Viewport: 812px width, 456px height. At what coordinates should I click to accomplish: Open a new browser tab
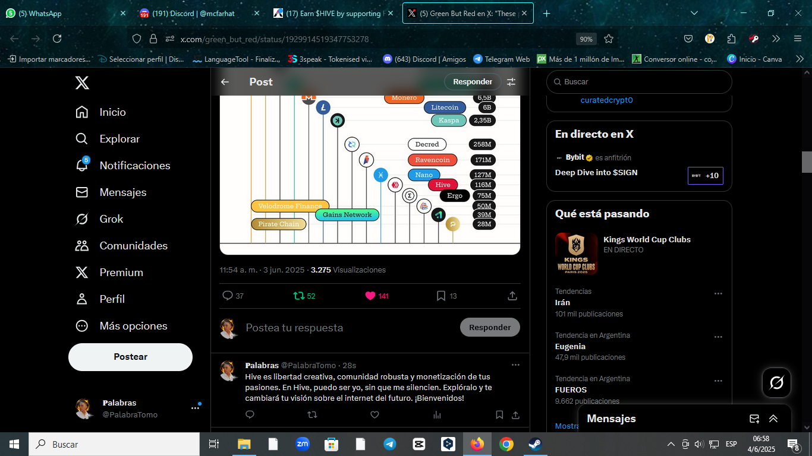click(x=547, y=13)
